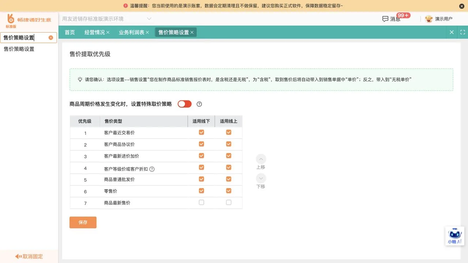Close all tabs using the teal bar X
The width and height of the screenshot is (468, 263).
452,32
